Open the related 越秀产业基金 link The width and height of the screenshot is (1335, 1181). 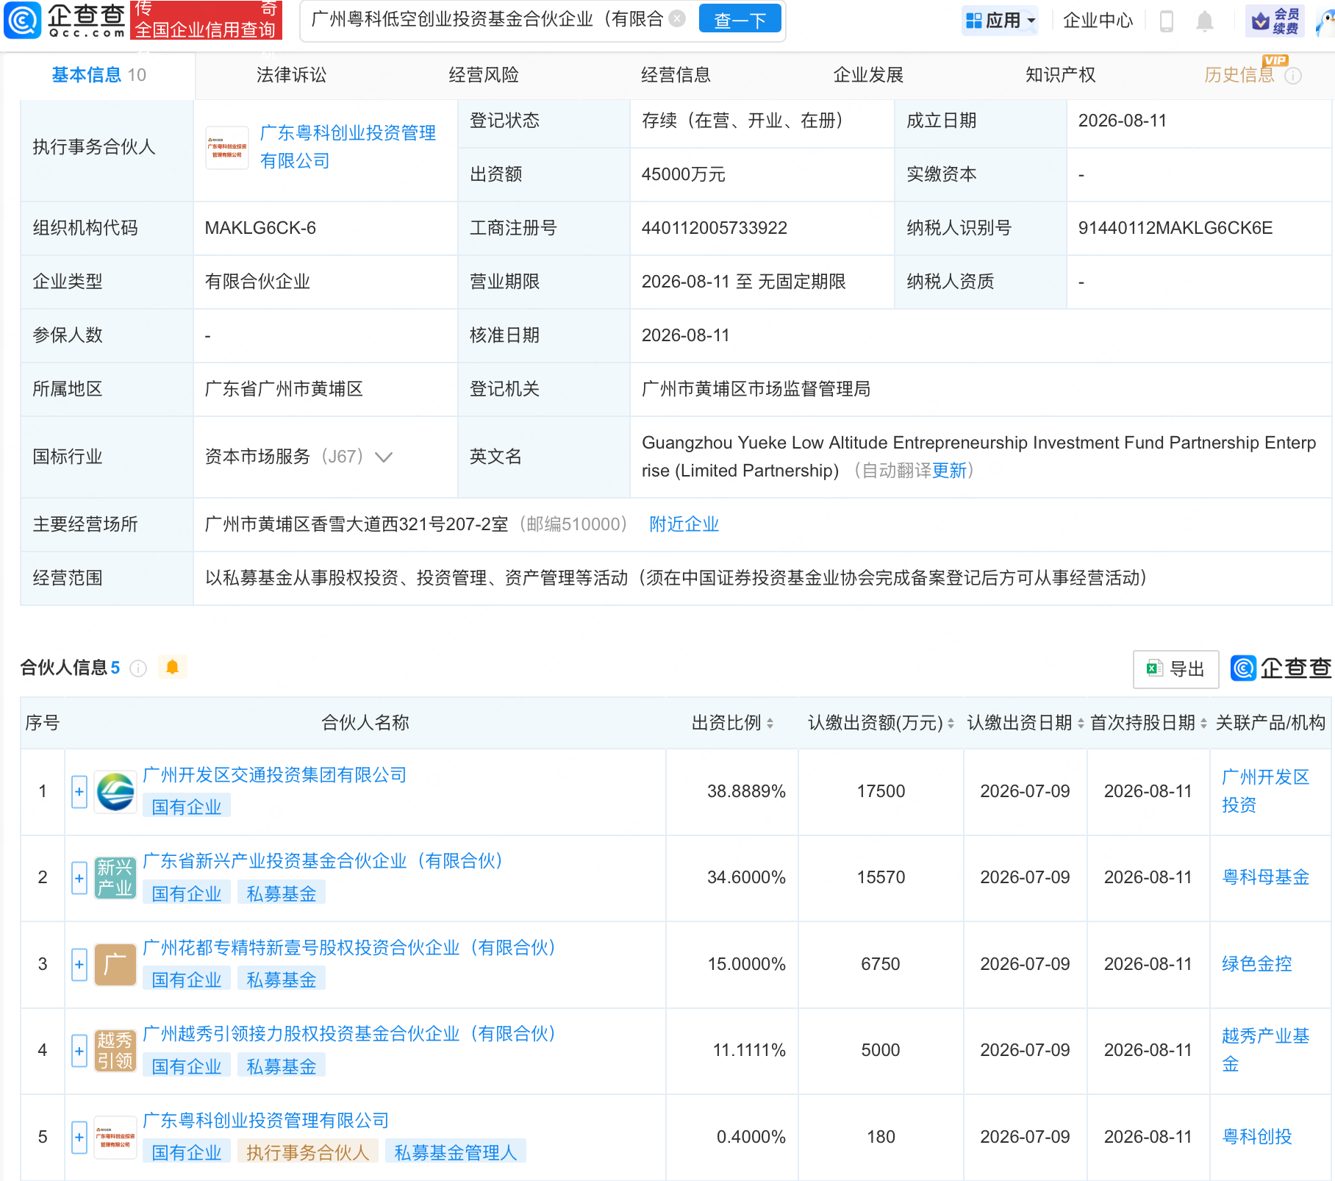tap(1265, 1050)
